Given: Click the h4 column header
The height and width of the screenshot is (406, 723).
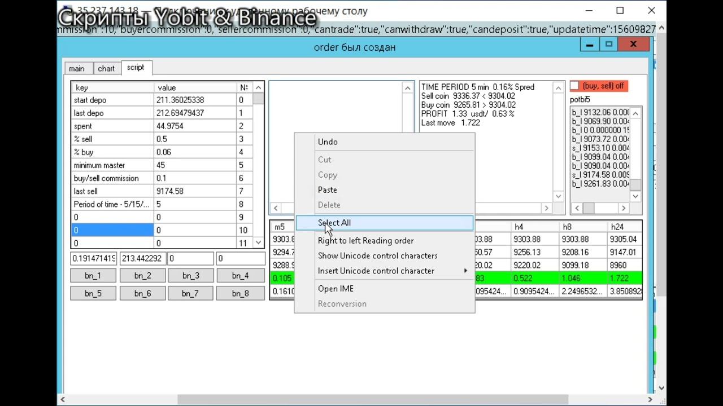Looking at the screenshot, I should [x=534, y=227].
